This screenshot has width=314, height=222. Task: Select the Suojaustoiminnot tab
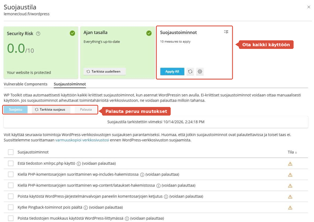[x=70, y=84]
